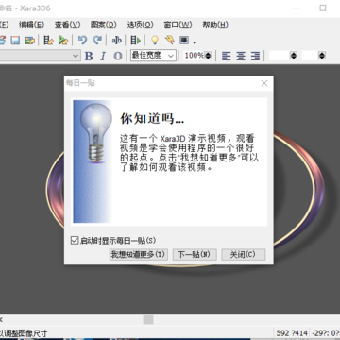Start animation with the green play icon
Image resolution: width=340 pixels, height=340 pixels.
pyautogui.click(x=136, y=41)
